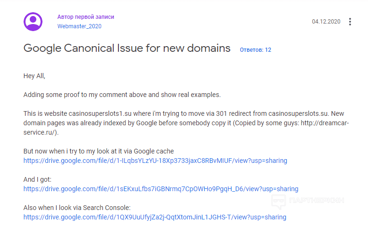The width and height of the screenshot is (368, 234).
Task: Click the Партнеркин watermark glasses logo
Action: click(x=278, y=201)
